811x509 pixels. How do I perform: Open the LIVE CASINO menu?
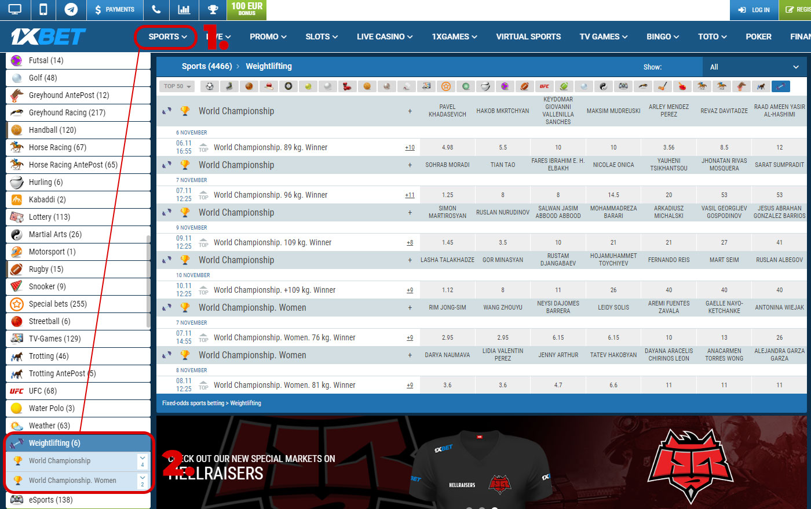click(384, 37)
